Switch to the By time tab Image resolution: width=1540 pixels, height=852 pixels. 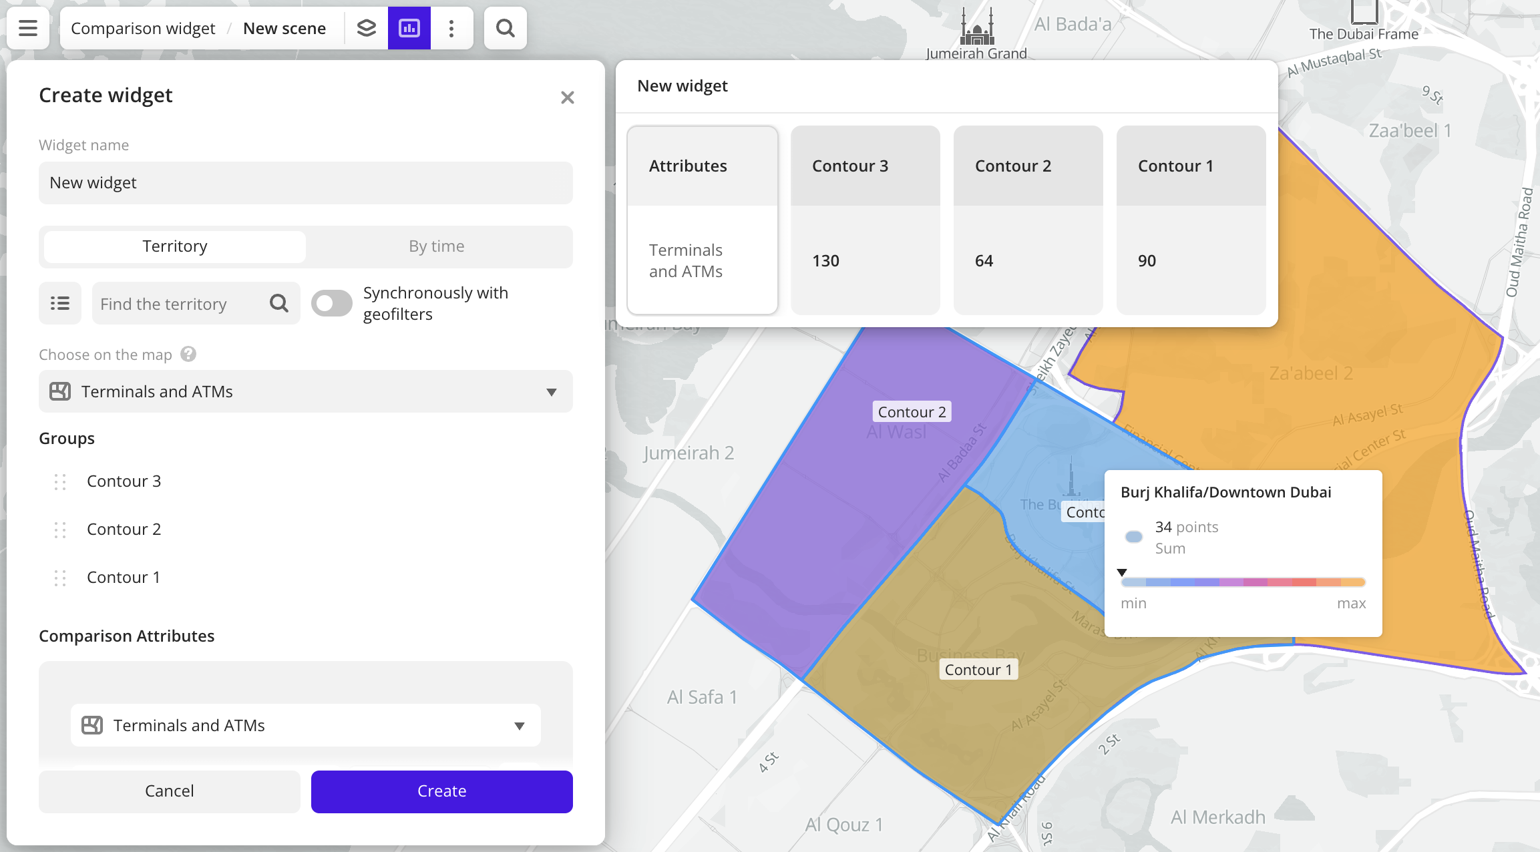click(x=437, y=246)
